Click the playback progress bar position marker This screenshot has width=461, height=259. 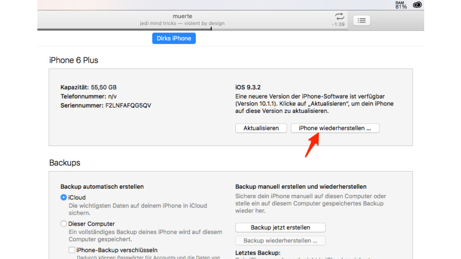coord(211,29)
